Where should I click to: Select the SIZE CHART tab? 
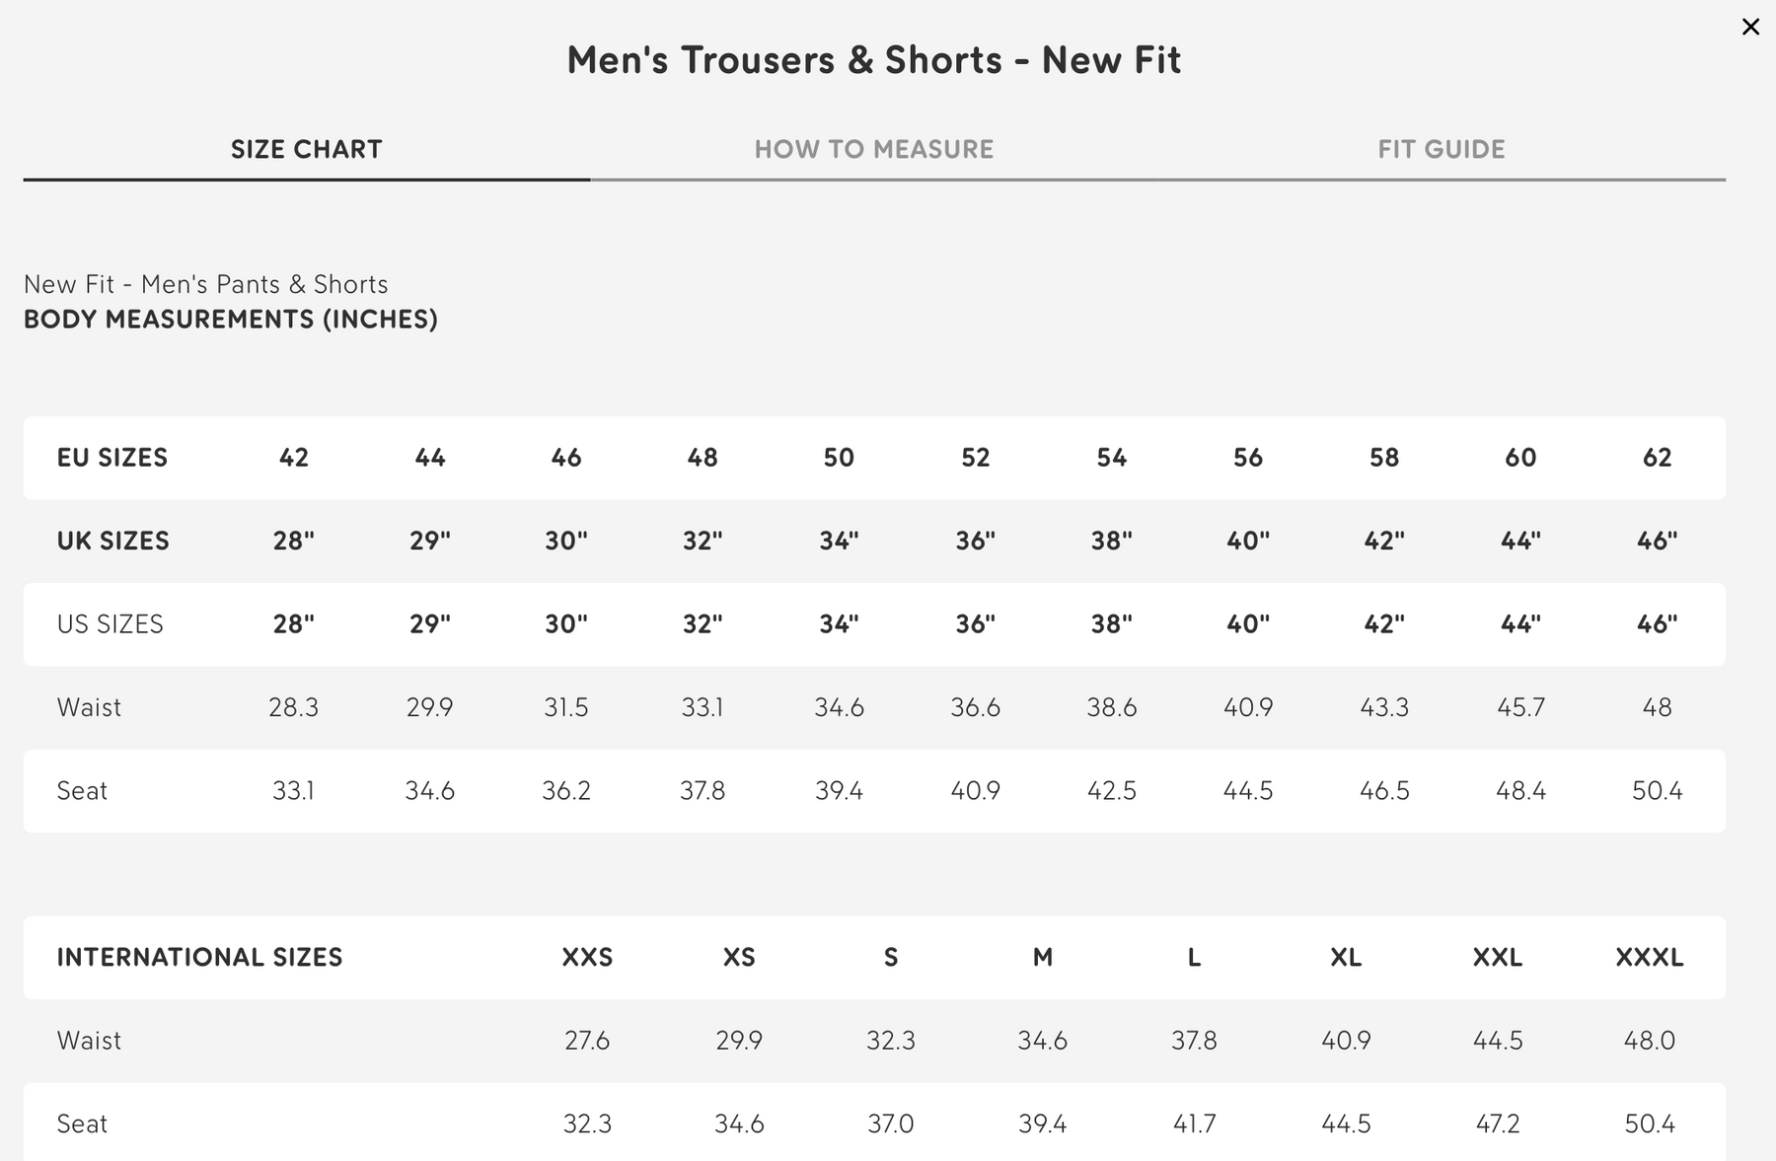point(306,149)
